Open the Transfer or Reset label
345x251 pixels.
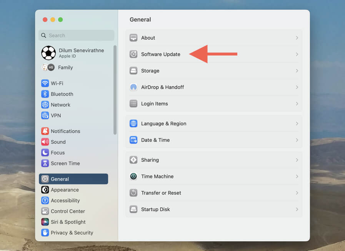[x=161, y=193]
